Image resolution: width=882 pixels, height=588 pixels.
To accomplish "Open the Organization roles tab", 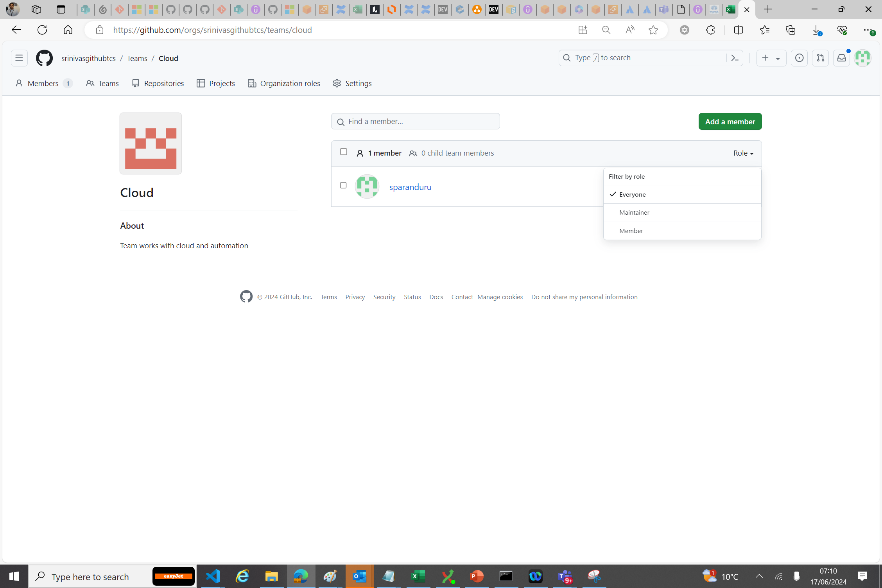I will (284, 83).
